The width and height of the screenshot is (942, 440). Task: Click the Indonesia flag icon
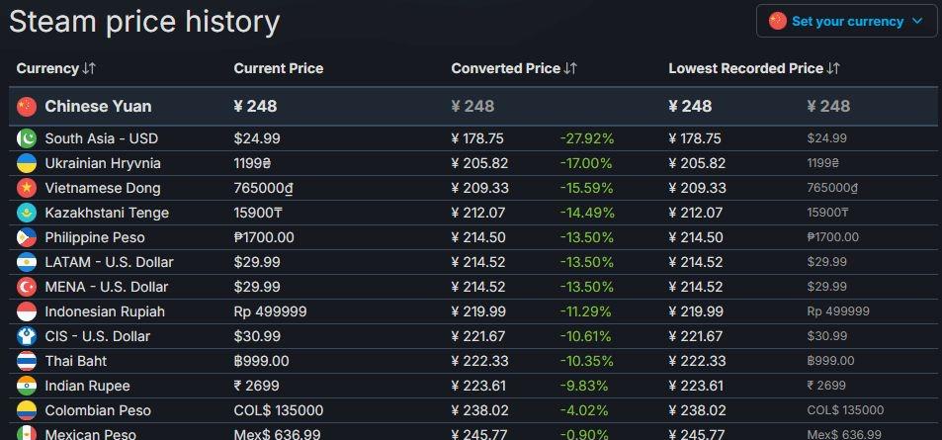[x=27, y=311]
